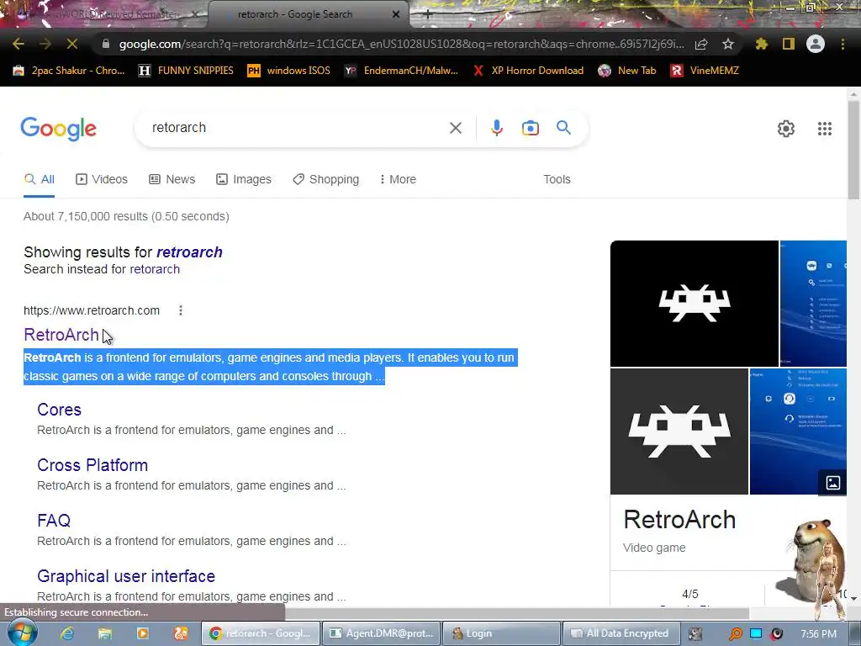Go back with the browser back arrow
Screen dimensions: 861x646
pyautogui.click(x=18, y=44)
